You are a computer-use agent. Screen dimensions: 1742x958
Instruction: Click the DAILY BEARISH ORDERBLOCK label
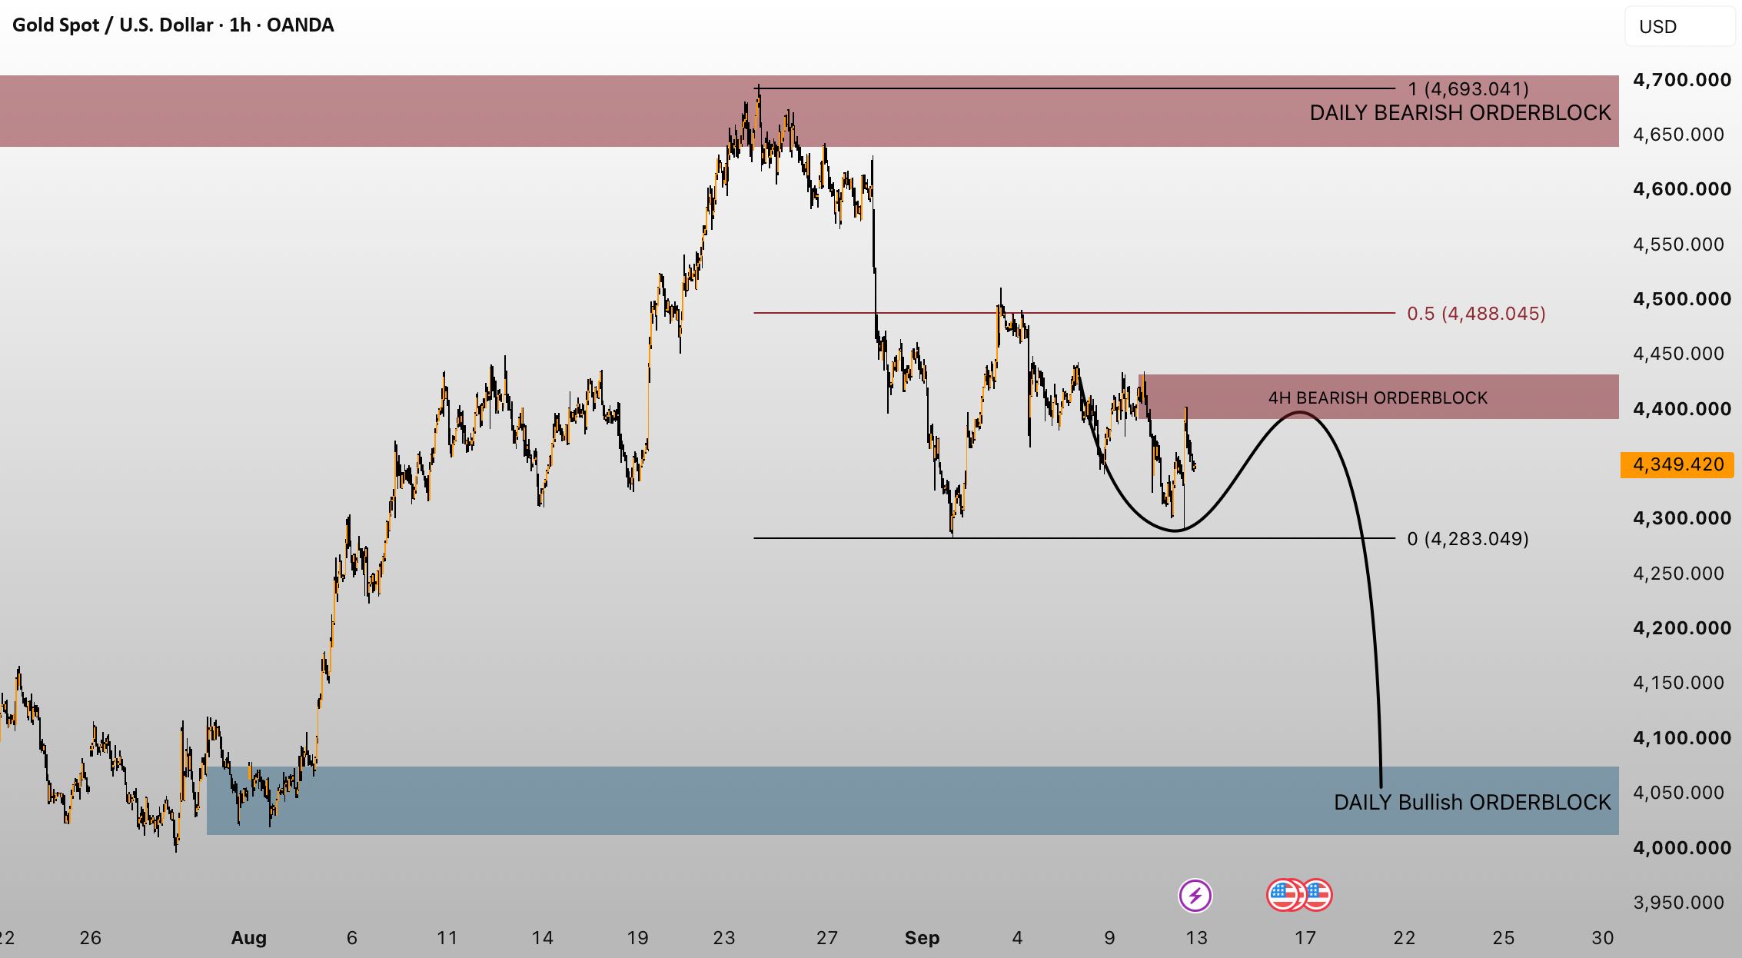tap(1460, 113)
